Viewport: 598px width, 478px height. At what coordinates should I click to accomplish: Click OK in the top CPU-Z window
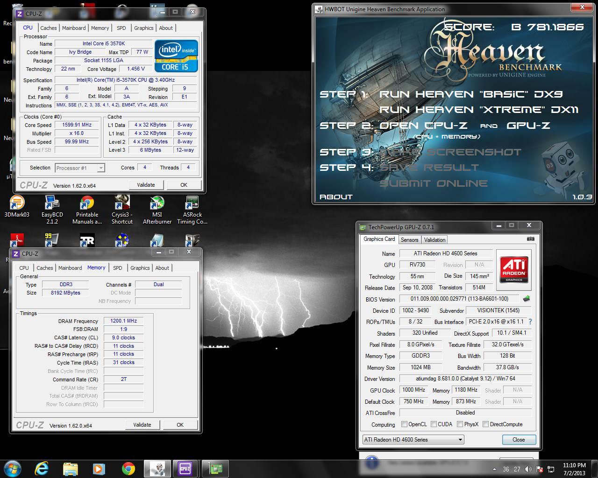coord(184,185)
